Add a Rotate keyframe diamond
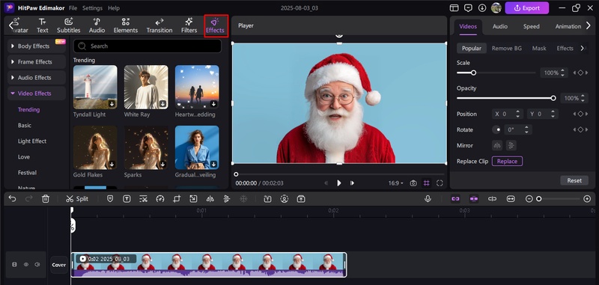The width and height of the screenshot is (599, 285). coord(580,129)
